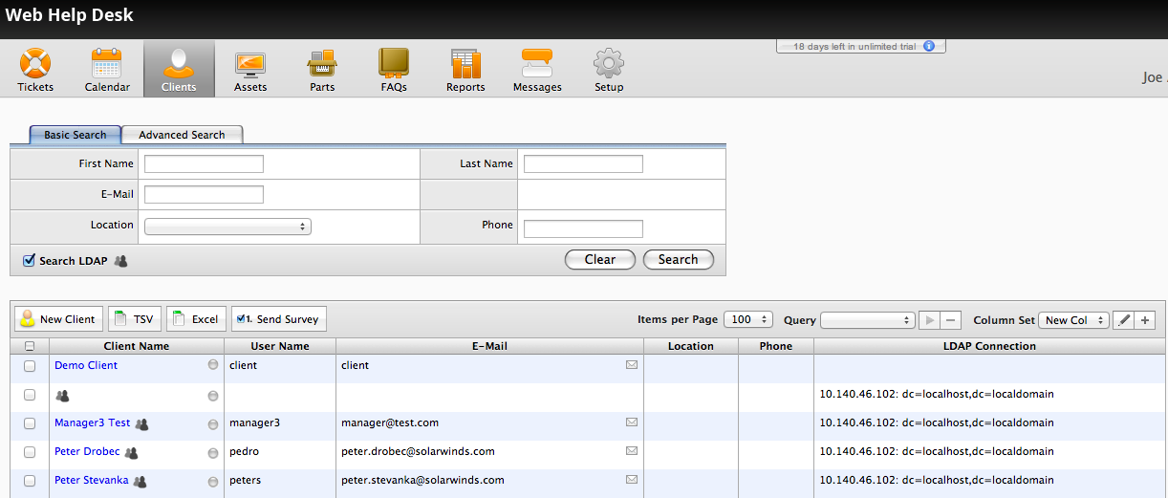
Task: Sort by the User Name column header
Action: (280, 346)
